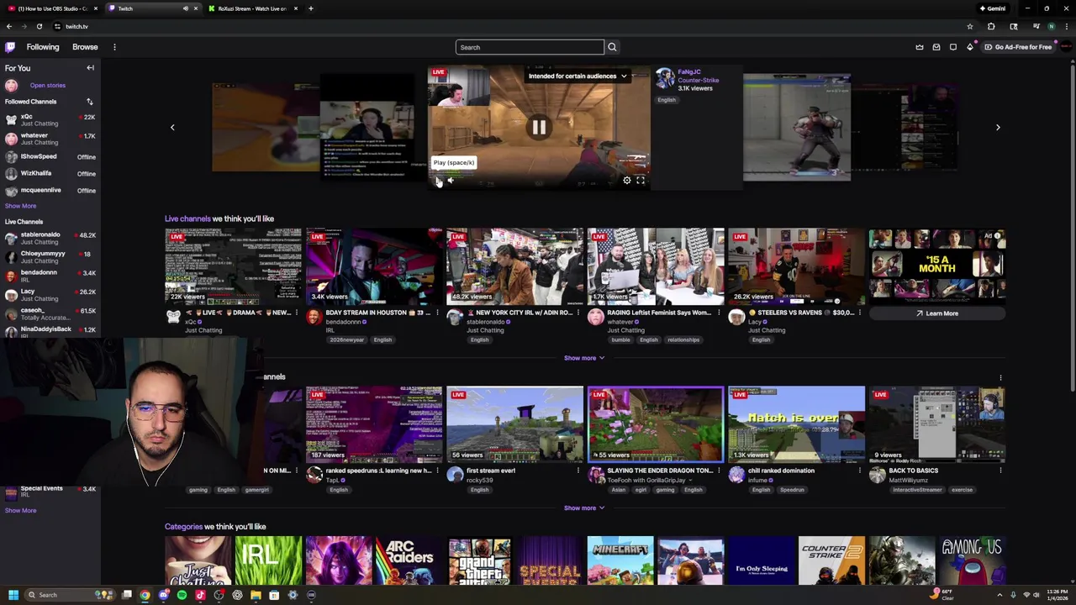Open the Twitch home logo
Viewport: 1076px width, 605px height.
10,47
